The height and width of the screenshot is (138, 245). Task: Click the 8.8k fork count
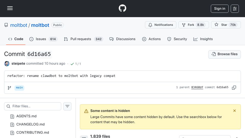coord(201,25)
